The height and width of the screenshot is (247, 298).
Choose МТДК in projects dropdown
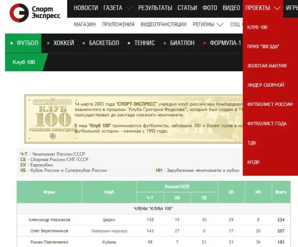point(253,162)
